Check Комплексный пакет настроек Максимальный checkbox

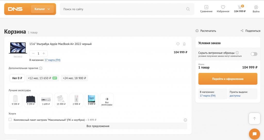point(10,119)
